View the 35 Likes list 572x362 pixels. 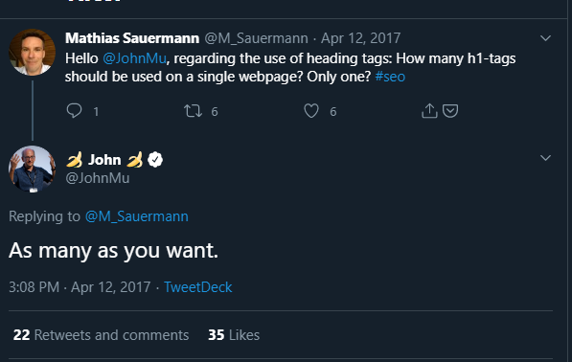click(234, 335)
